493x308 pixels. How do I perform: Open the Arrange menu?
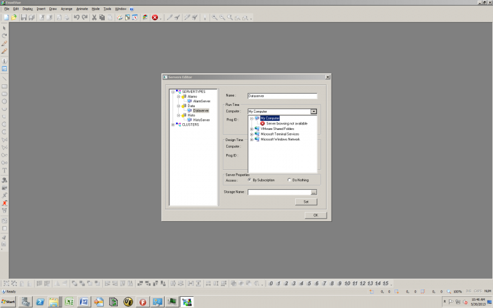pos(67,9)
